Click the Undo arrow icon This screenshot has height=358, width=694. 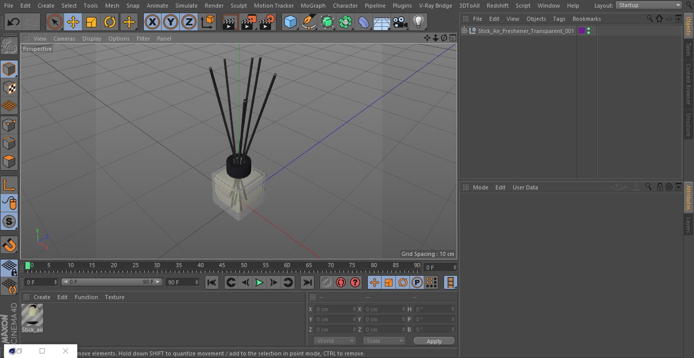[13, 22]
